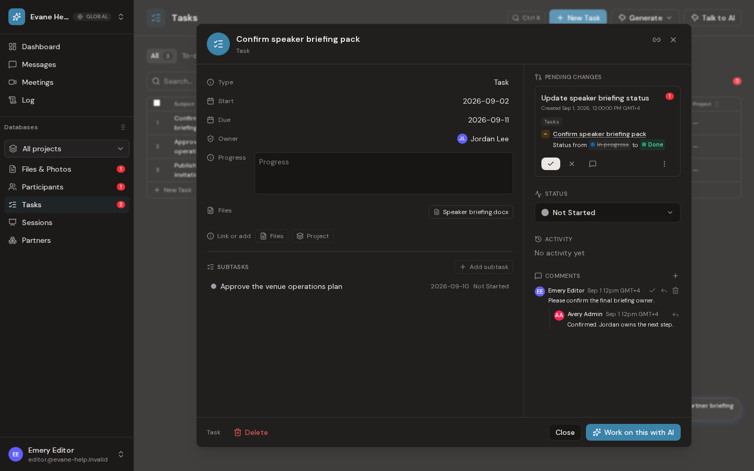This screenshot has width=754, height=471.
Task: Comment on the pending change
Action: pos(593,164)
